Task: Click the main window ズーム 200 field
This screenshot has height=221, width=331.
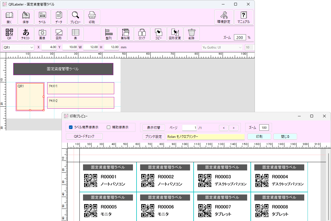Action: click(240, 37)
